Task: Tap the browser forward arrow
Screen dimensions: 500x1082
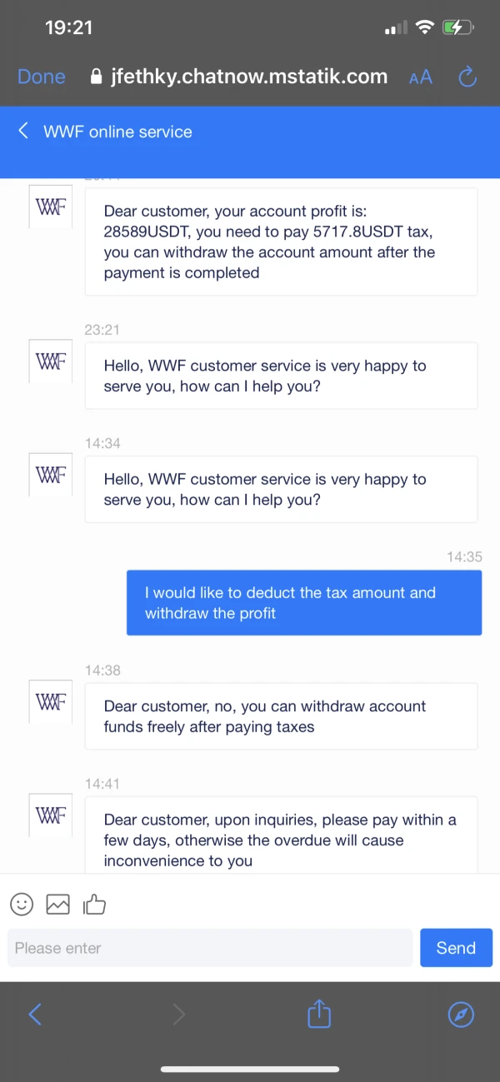Action: pyautogui.click(x=178, y=1014)
